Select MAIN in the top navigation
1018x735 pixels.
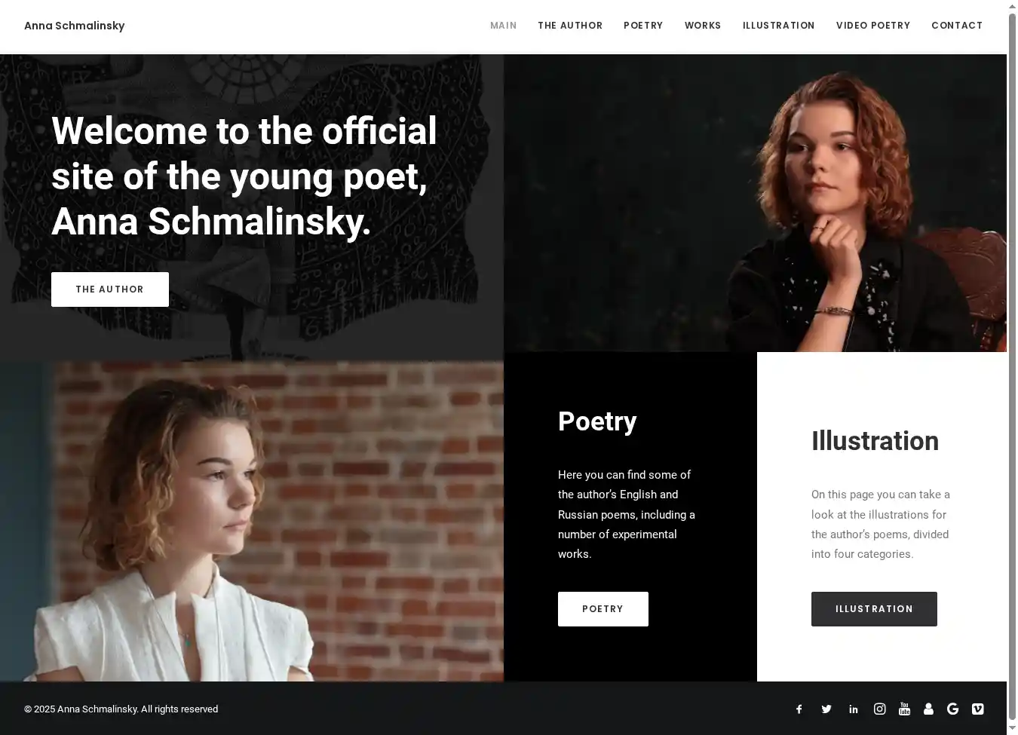(x=503, y=26)
